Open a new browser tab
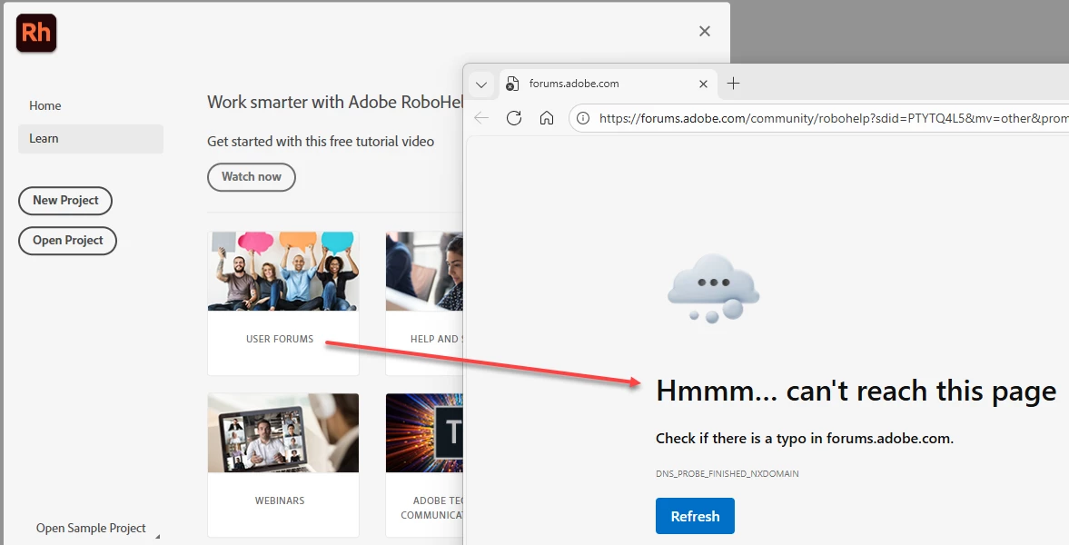Viewport: 1069px width, 545px height. [x=733, y=84]
